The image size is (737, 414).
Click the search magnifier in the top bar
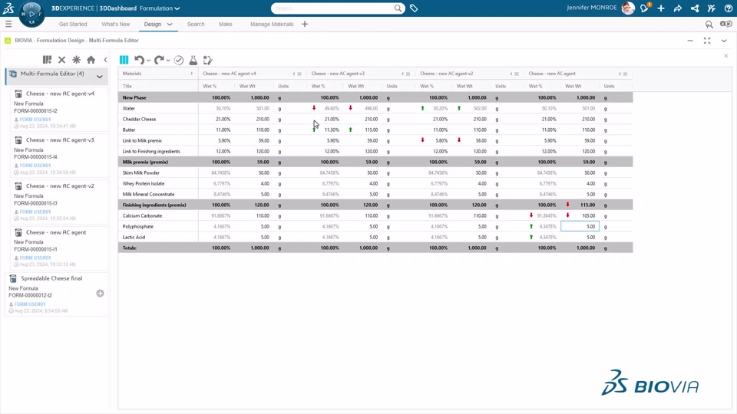(398, 8)
